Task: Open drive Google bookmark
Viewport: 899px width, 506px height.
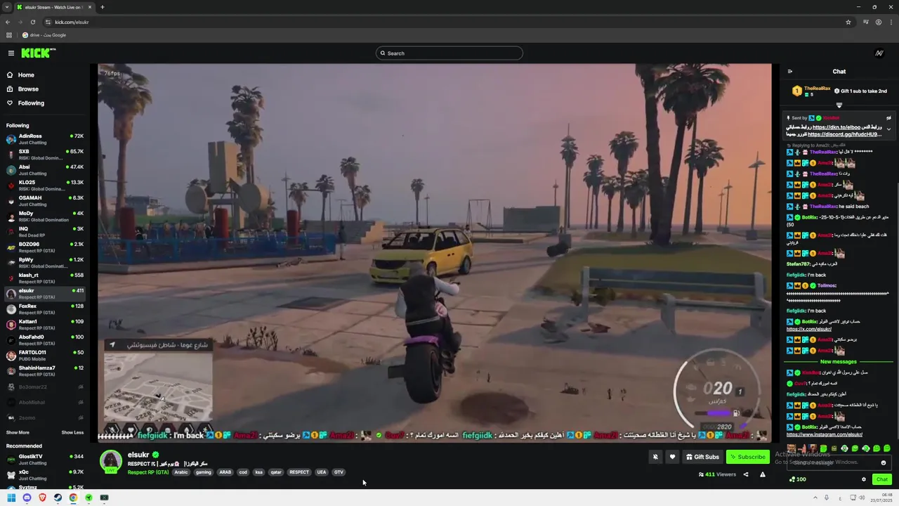Action: click(44, 35)
